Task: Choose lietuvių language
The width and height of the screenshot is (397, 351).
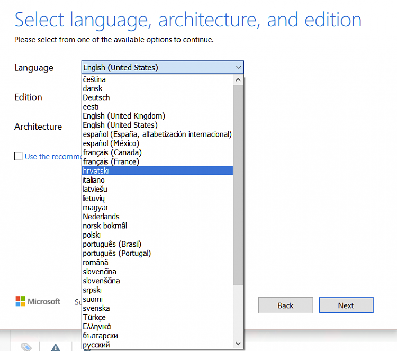Action: [x=158, y=199]
